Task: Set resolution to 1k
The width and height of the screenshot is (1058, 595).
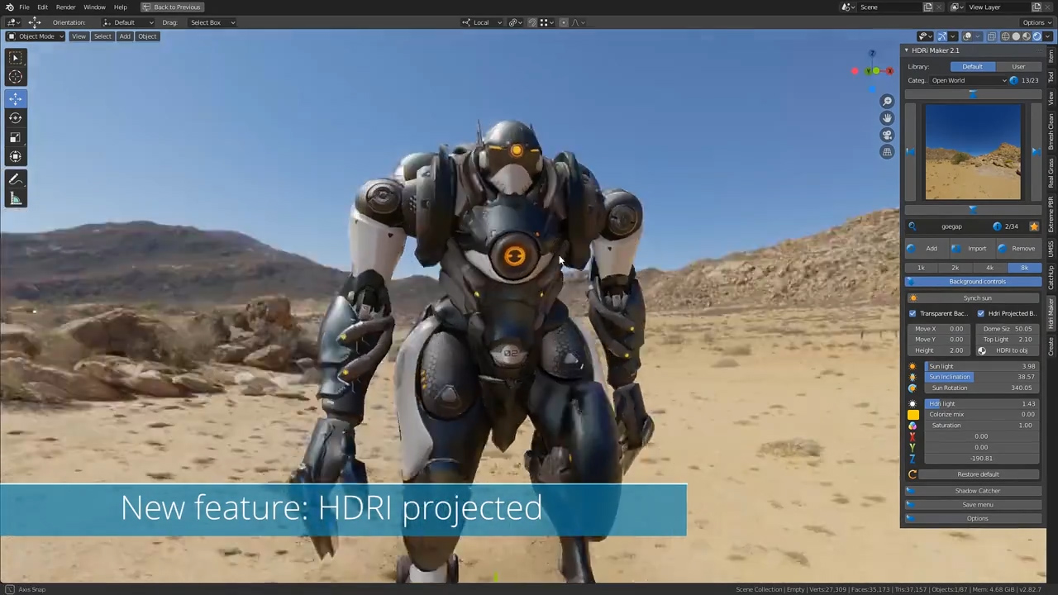Action: coord(922,268)
